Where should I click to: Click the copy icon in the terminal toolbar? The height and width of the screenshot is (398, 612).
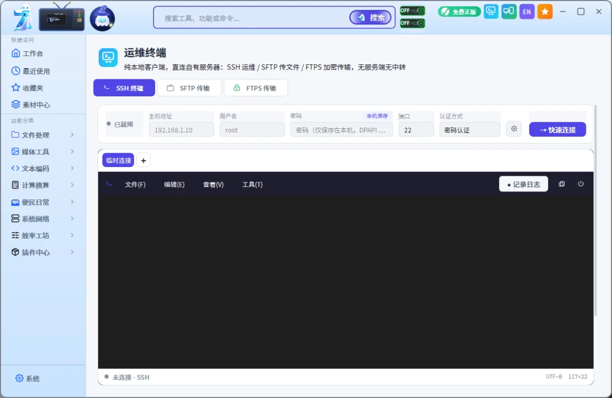tap(562, 184)
